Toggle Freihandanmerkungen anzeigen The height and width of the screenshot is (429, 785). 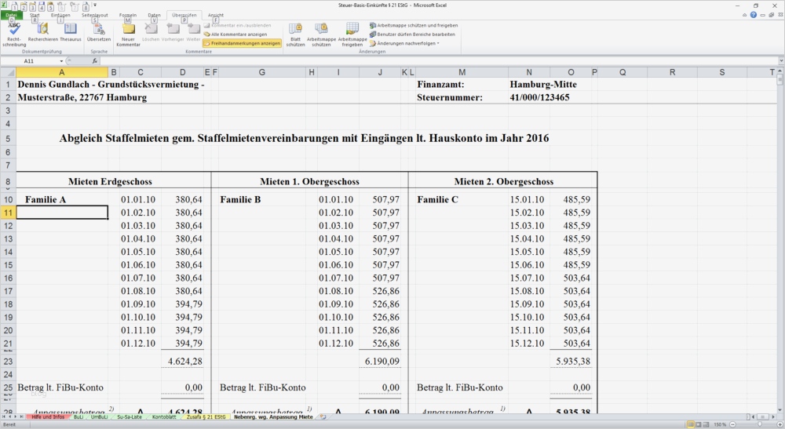pyautogui.click(x=242, y=43)
